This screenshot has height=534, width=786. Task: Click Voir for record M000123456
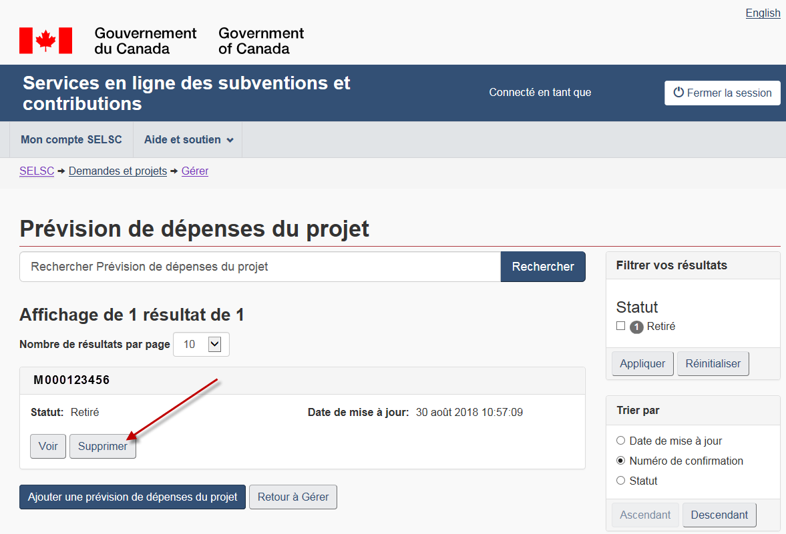(x=48, y=447)
